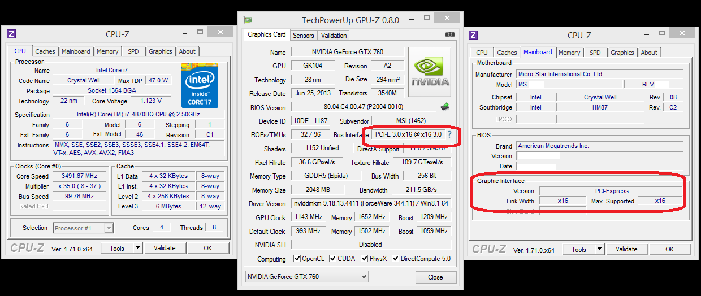Open the Caches tab in left CPU-Z

tap(45, 51)
